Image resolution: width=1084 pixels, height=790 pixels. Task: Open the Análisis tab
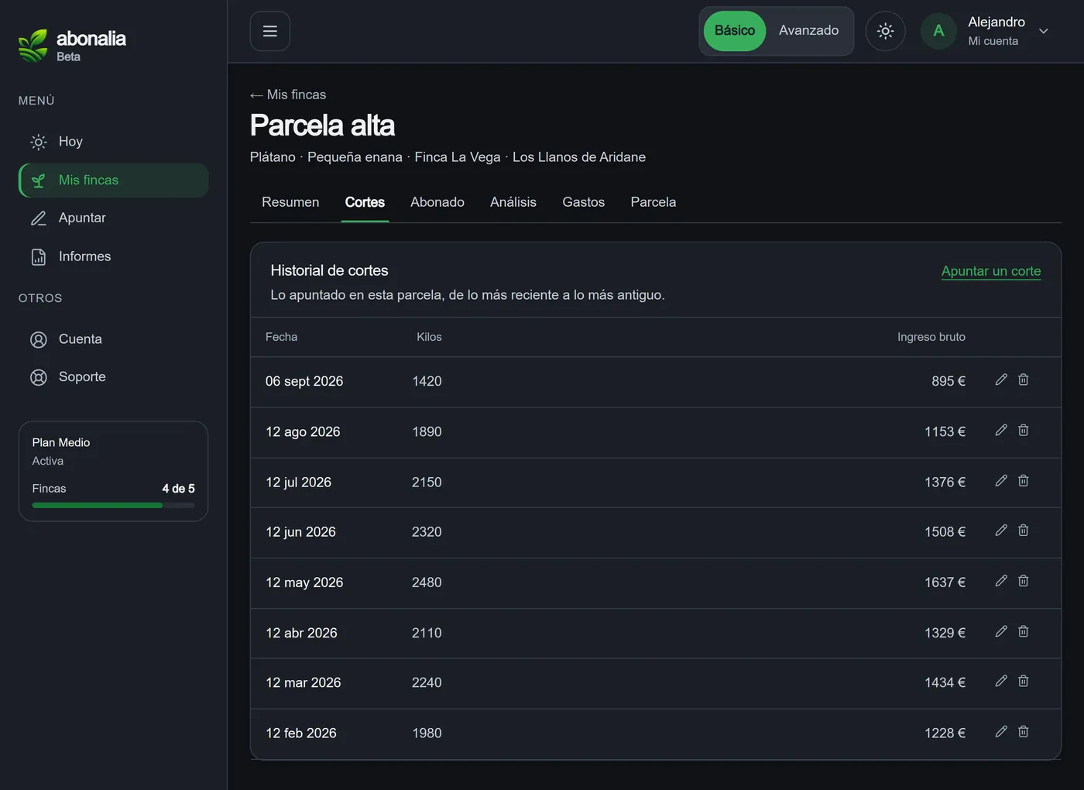[513, 202]
